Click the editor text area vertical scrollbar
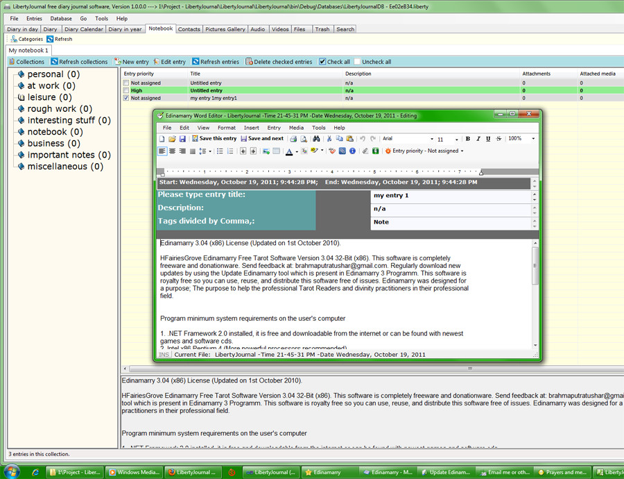This screenshot has height=479, width=624. (x=535, y=294)
